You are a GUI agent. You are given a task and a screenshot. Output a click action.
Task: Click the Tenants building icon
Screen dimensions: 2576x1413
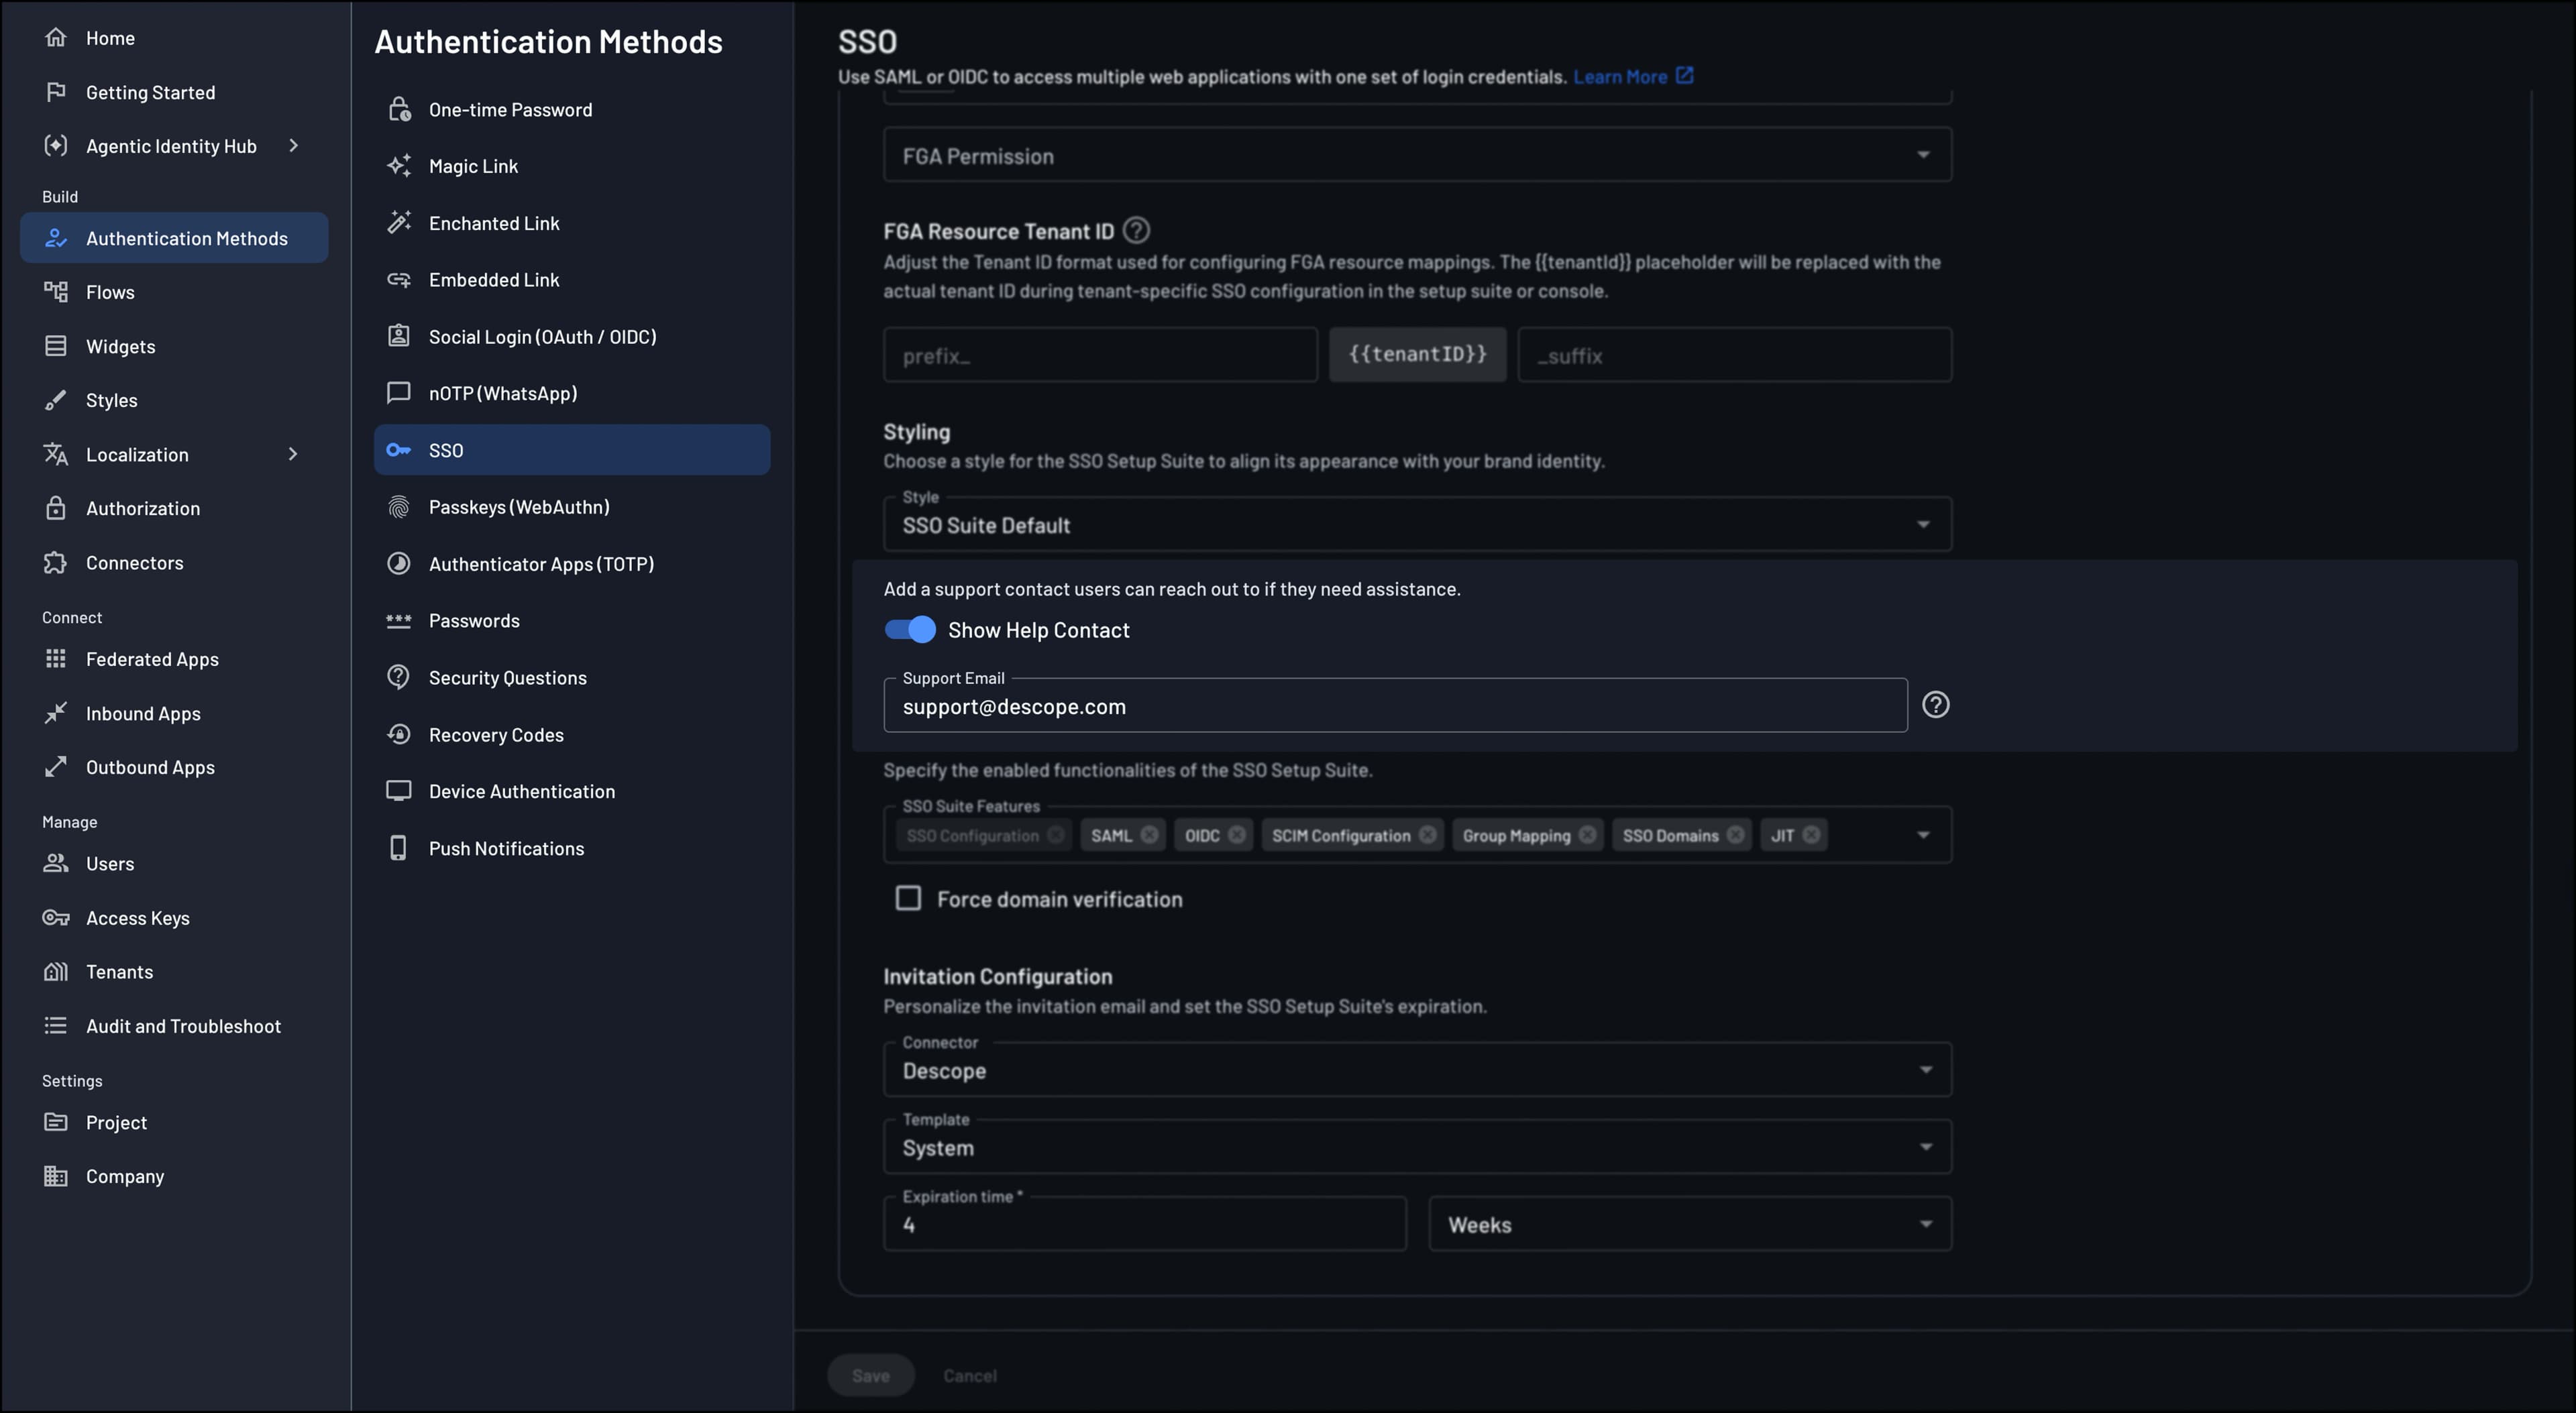(56, 971)
